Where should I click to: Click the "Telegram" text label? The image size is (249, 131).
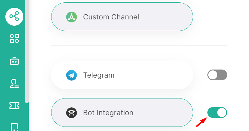tap(99, 75)
